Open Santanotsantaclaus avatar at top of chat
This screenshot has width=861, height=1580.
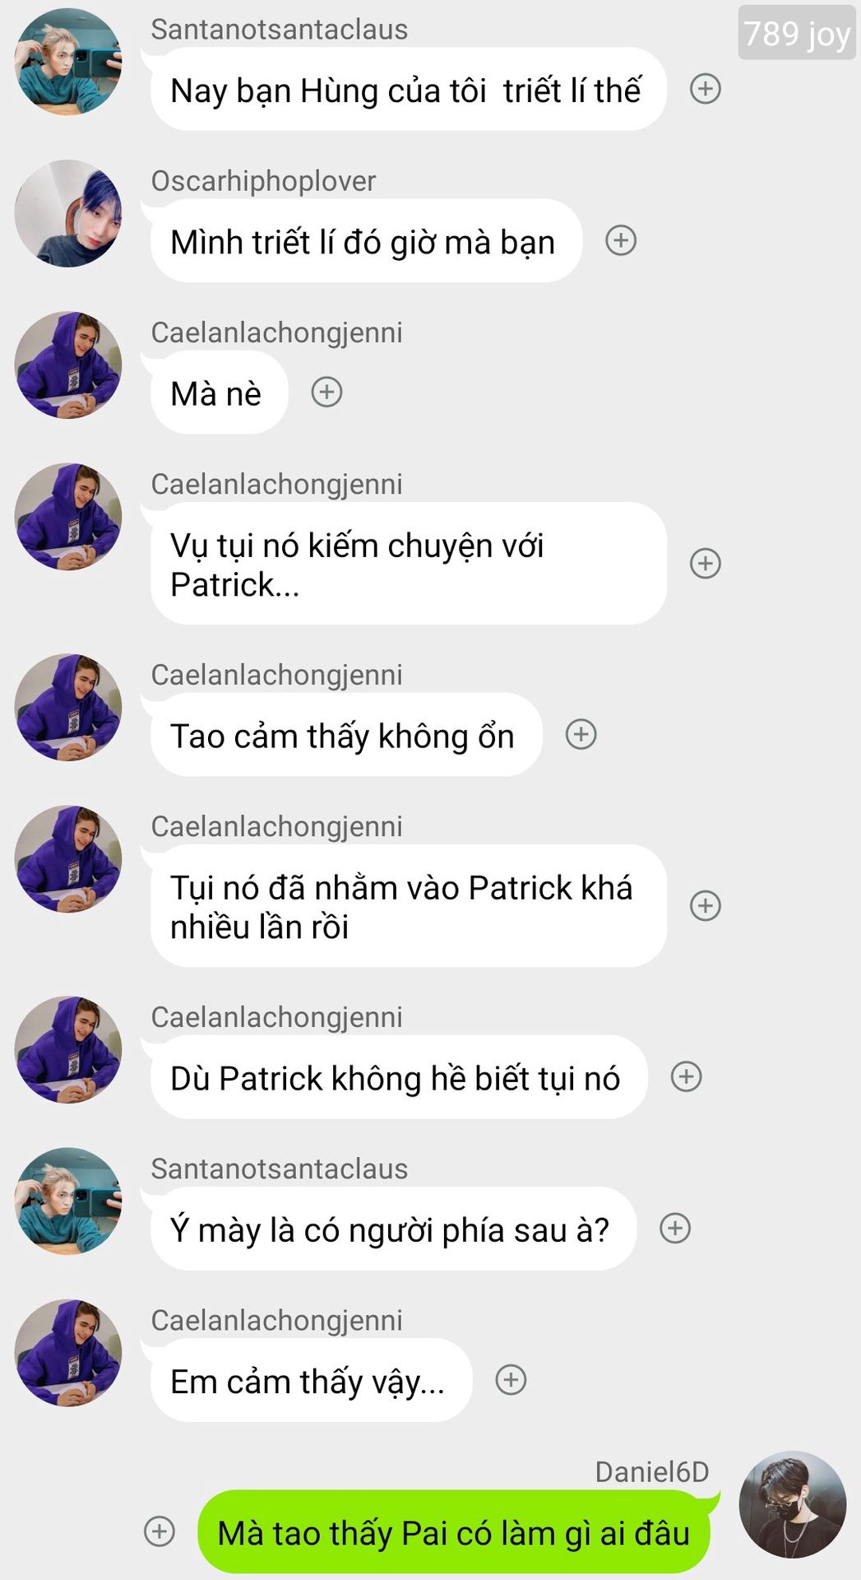pos(68,62)
